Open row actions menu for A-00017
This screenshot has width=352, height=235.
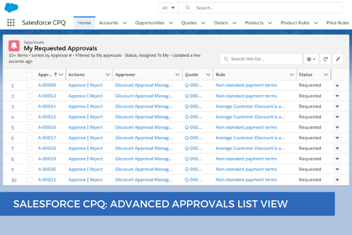[x=337, y=138]
